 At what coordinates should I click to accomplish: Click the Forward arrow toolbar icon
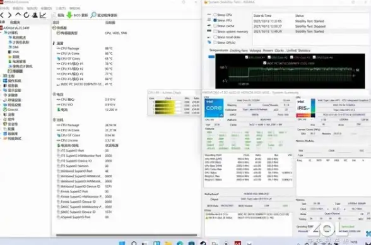9,15
